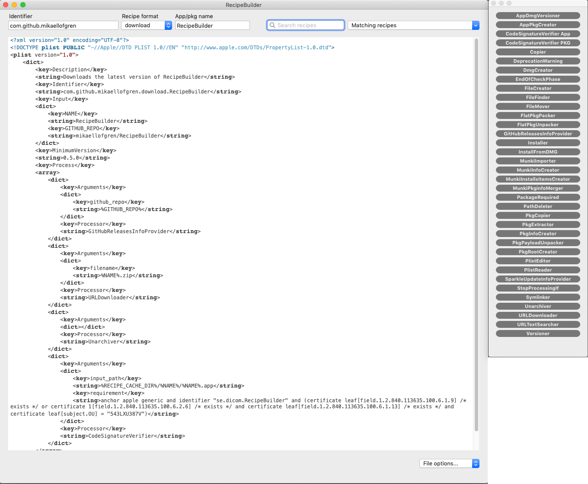Image resolution: width=588 pixels, height=484 pixels.
Task: Click the requirement key line in XML
Action: pos(109,393)
